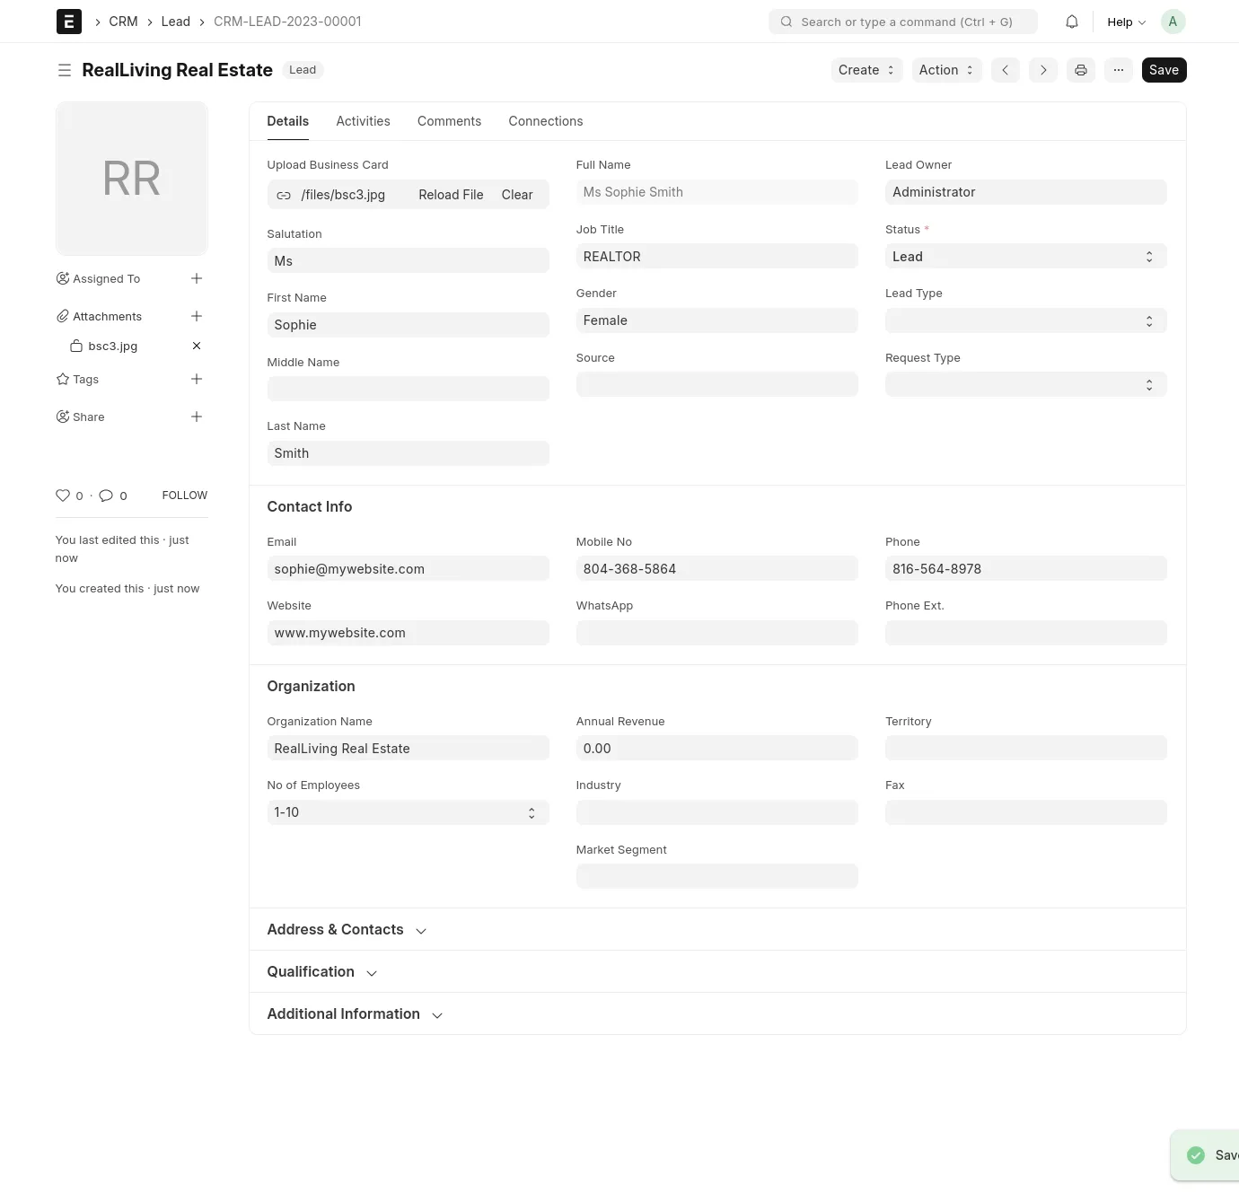Go to previous lead record arrow

pyautogui.click(x=1006, y=70)
